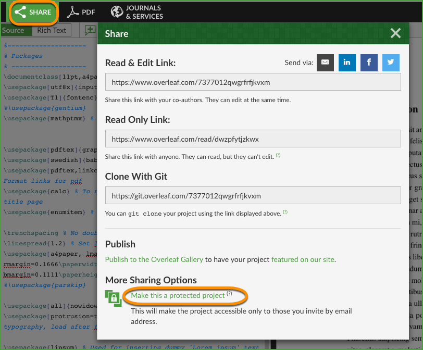Open Publish to the Overleaf Gallery link
Screen dimensions: 423x350
[x=154, y=259]
